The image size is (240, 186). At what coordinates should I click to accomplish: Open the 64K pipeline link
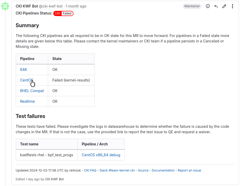[24, 70]
